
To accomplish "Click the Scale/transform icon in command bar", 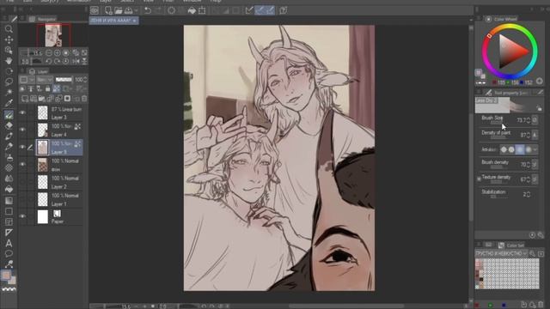I will 203,10.
